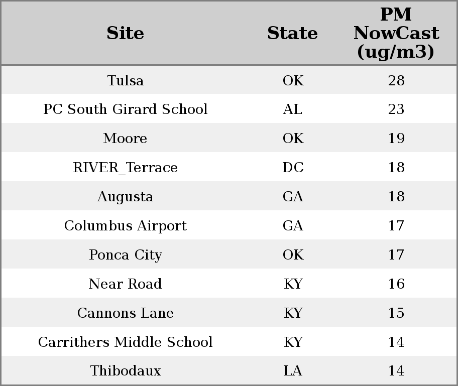Screen dimensions: 458x386
Task: Click the LA state cell
Action: pyautogui.click(x=293, y=370)
